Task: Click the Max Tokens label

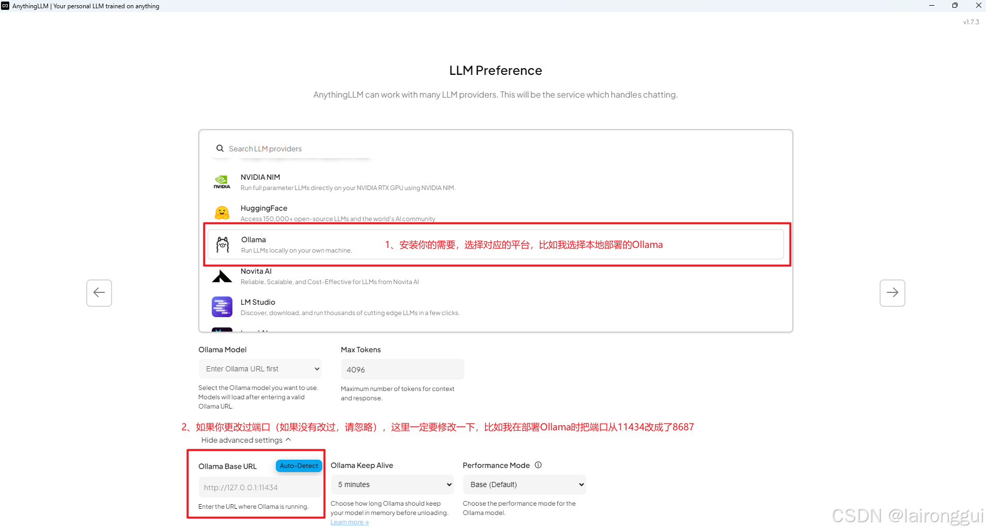Action: (x=361, y=350)
